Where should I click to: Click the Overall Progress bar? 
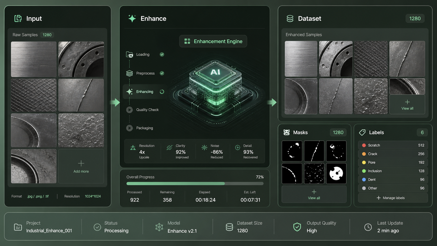click(195, 184)
